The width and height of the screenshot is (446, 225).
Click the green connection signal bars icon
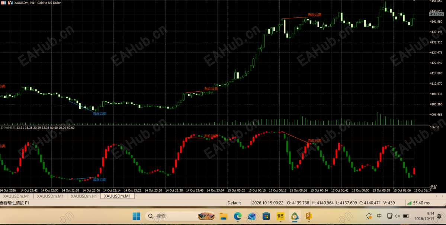pyautogui.click(x=409, y=203)
